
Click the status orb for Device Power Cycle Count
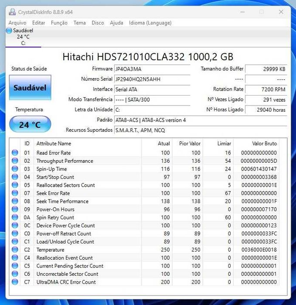15,225
